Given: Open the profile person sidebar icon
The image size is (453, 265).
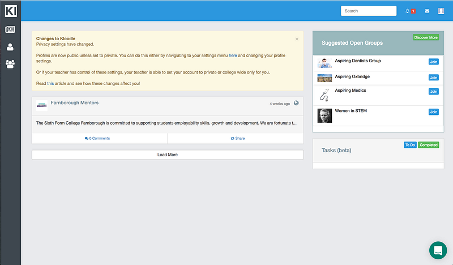Looking at the screenshot, I should [10, 47].
